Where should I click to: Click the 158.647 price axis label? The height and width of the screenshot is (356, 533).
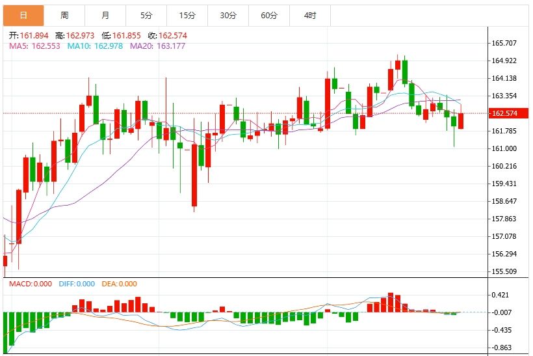(x=504, y=201)
